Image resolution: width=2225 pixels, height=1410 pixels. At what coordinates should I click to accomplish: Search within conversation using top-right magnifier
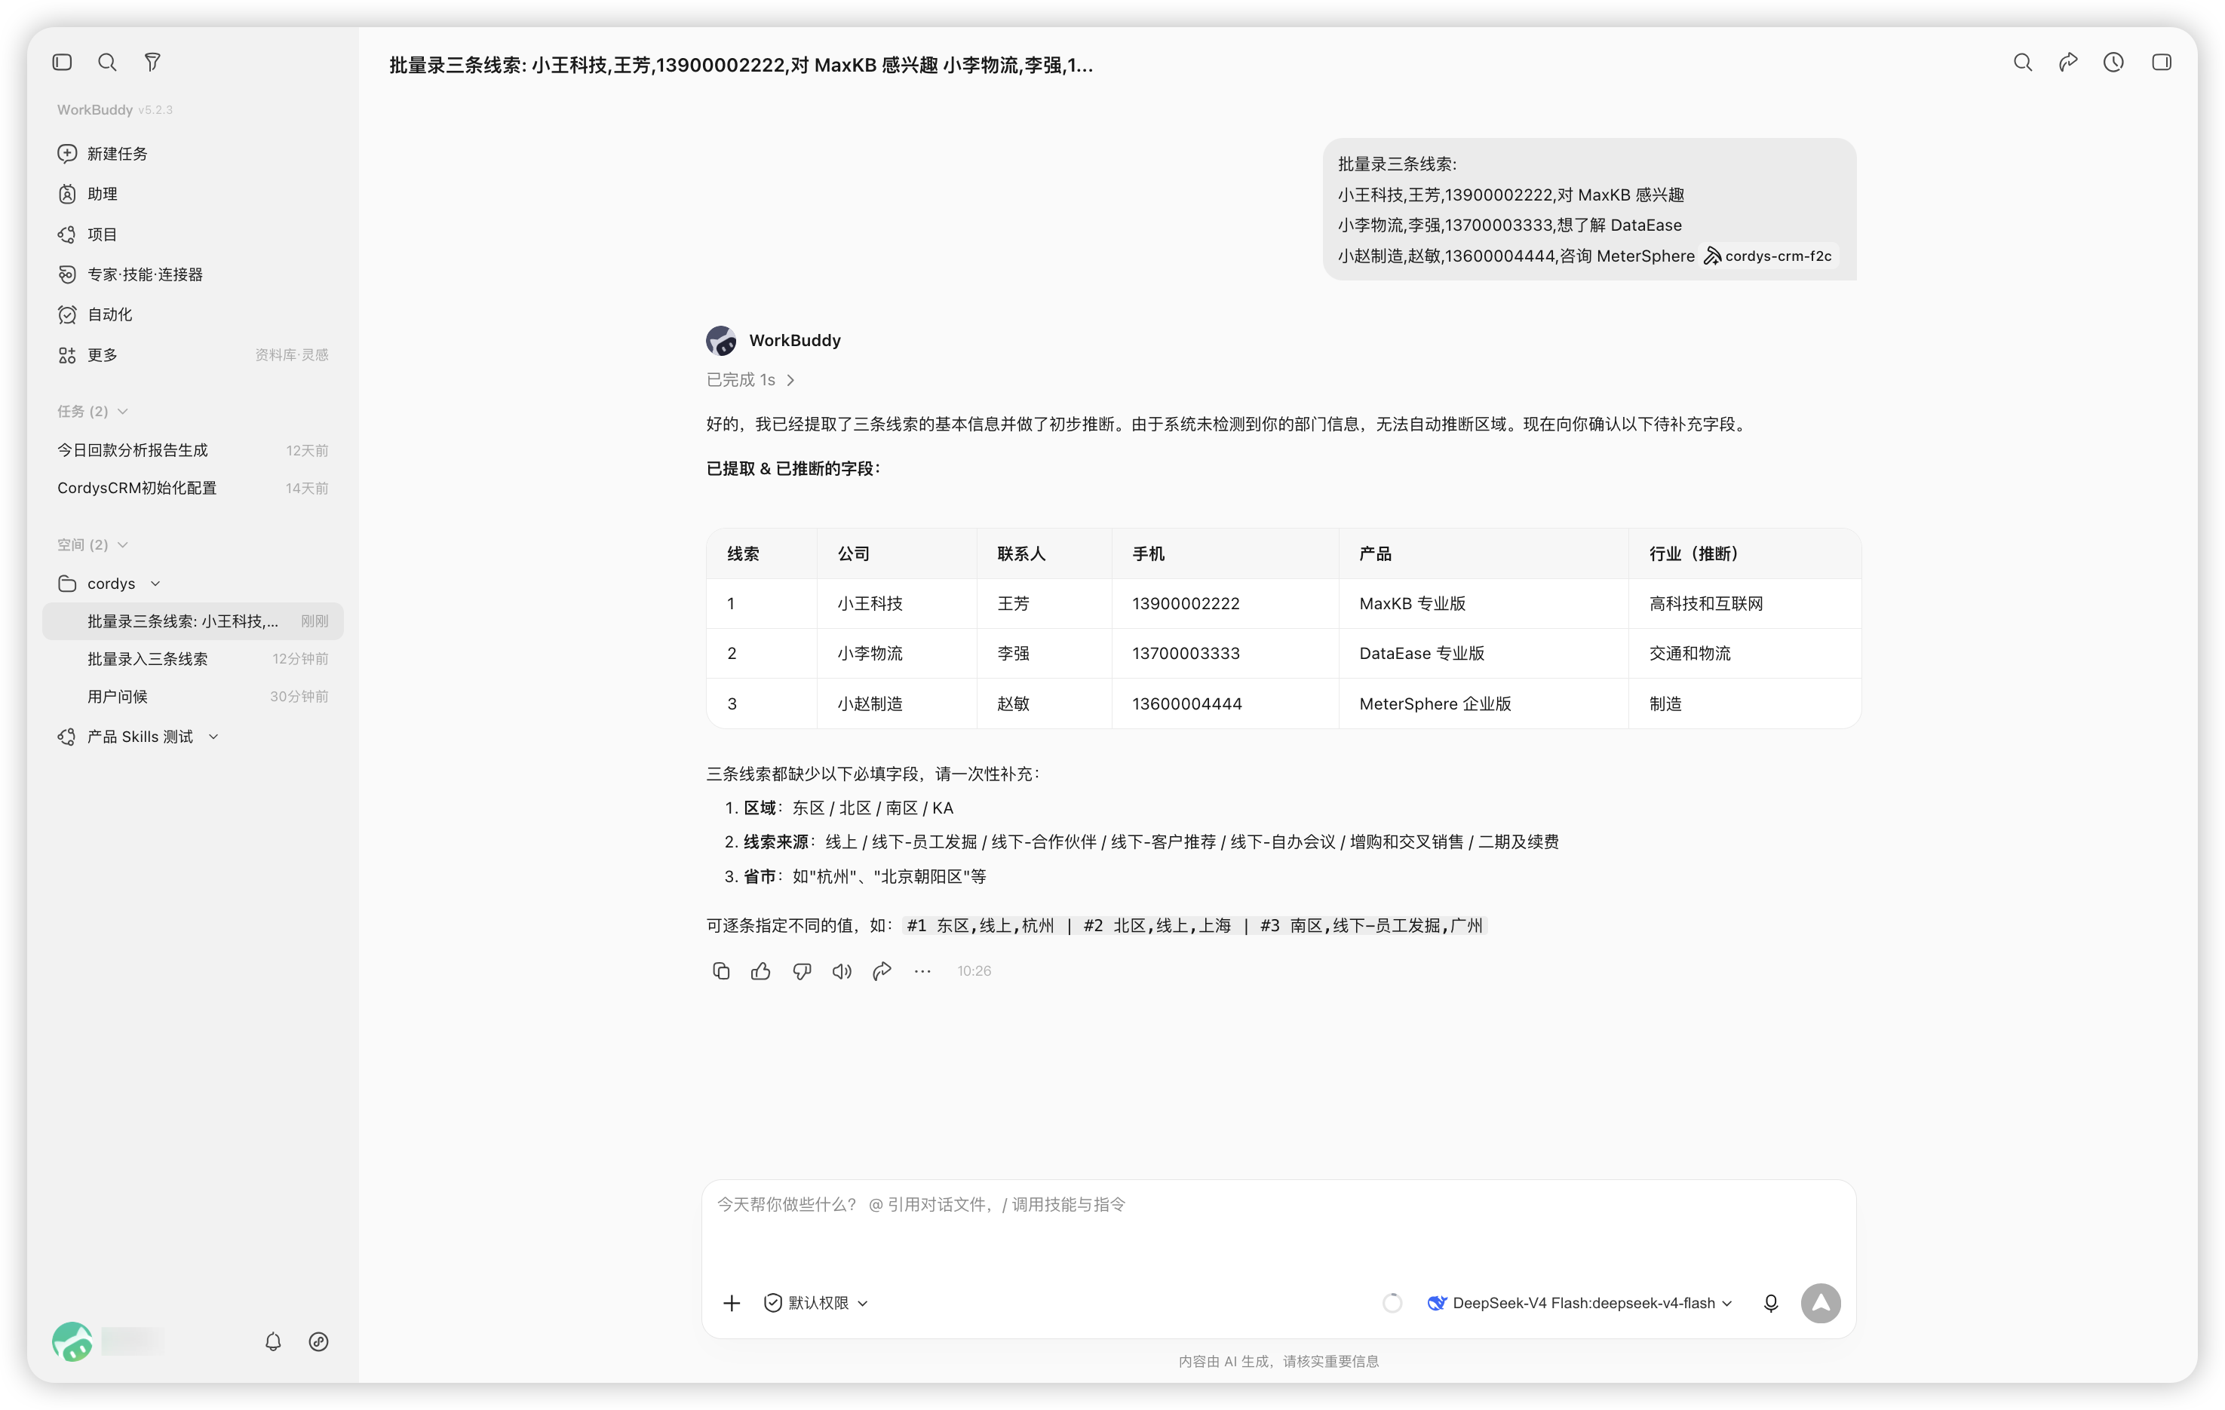[2023, 62]
